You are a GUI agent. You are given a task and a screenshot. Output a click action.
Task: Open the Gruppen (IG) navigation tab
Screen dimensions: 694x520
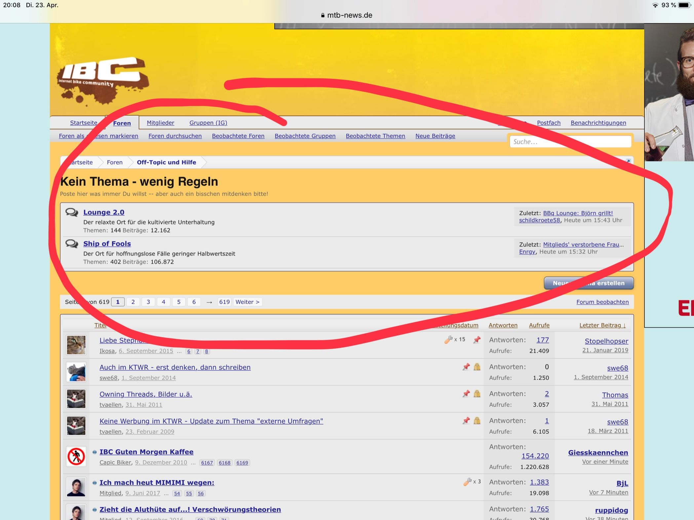(x=208, y=123)
